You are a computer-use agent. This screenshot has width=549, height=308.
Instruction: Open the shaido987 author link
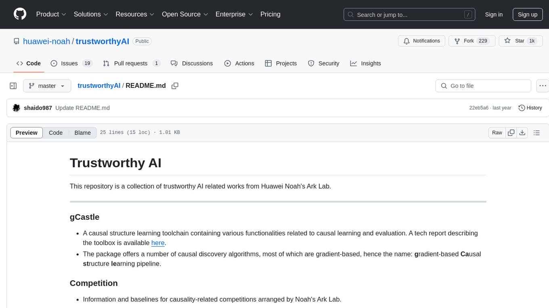[x=38, y=108]
